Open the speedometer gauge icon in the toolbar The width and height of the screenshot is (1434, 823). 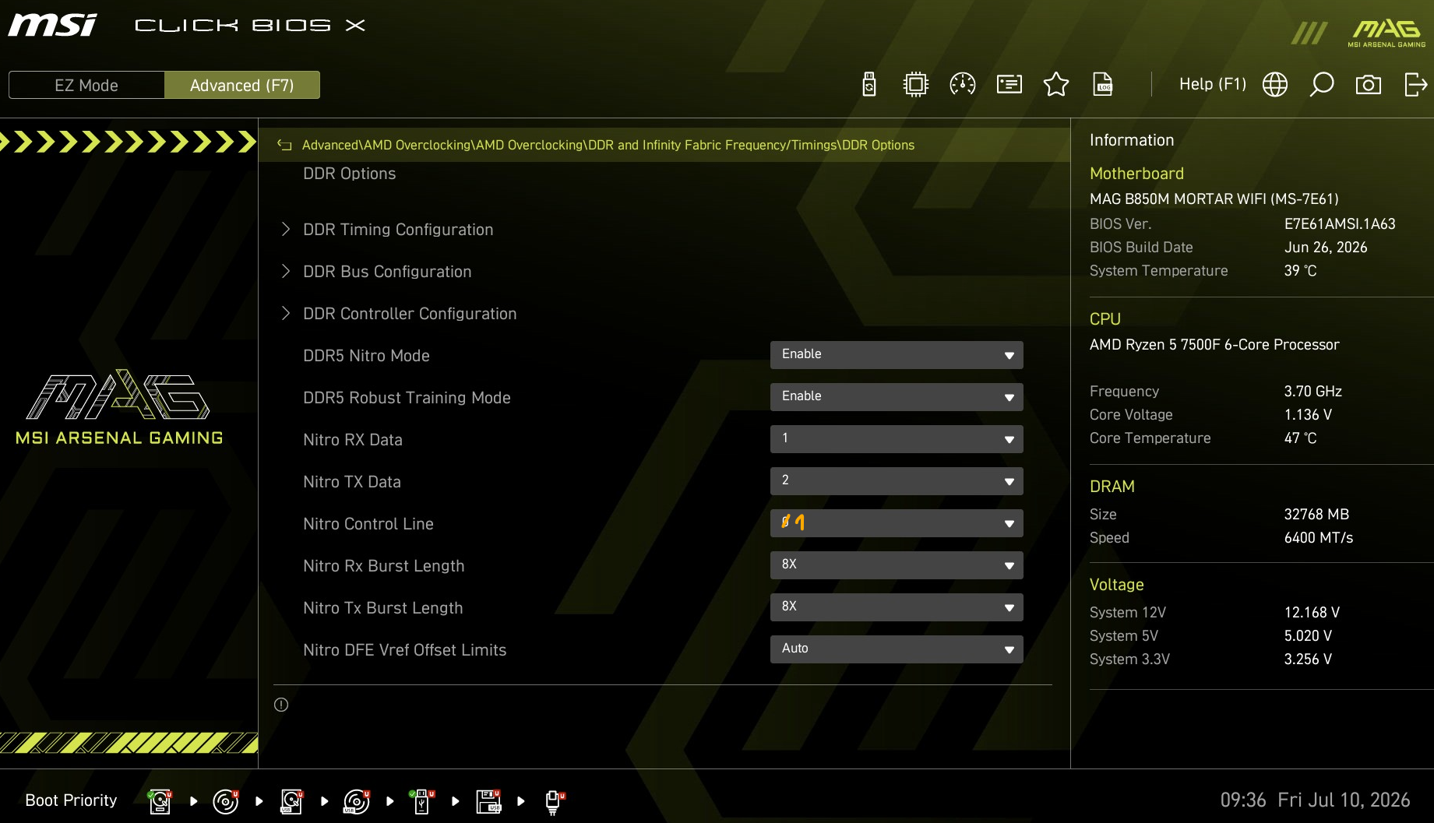coord(963,84)
